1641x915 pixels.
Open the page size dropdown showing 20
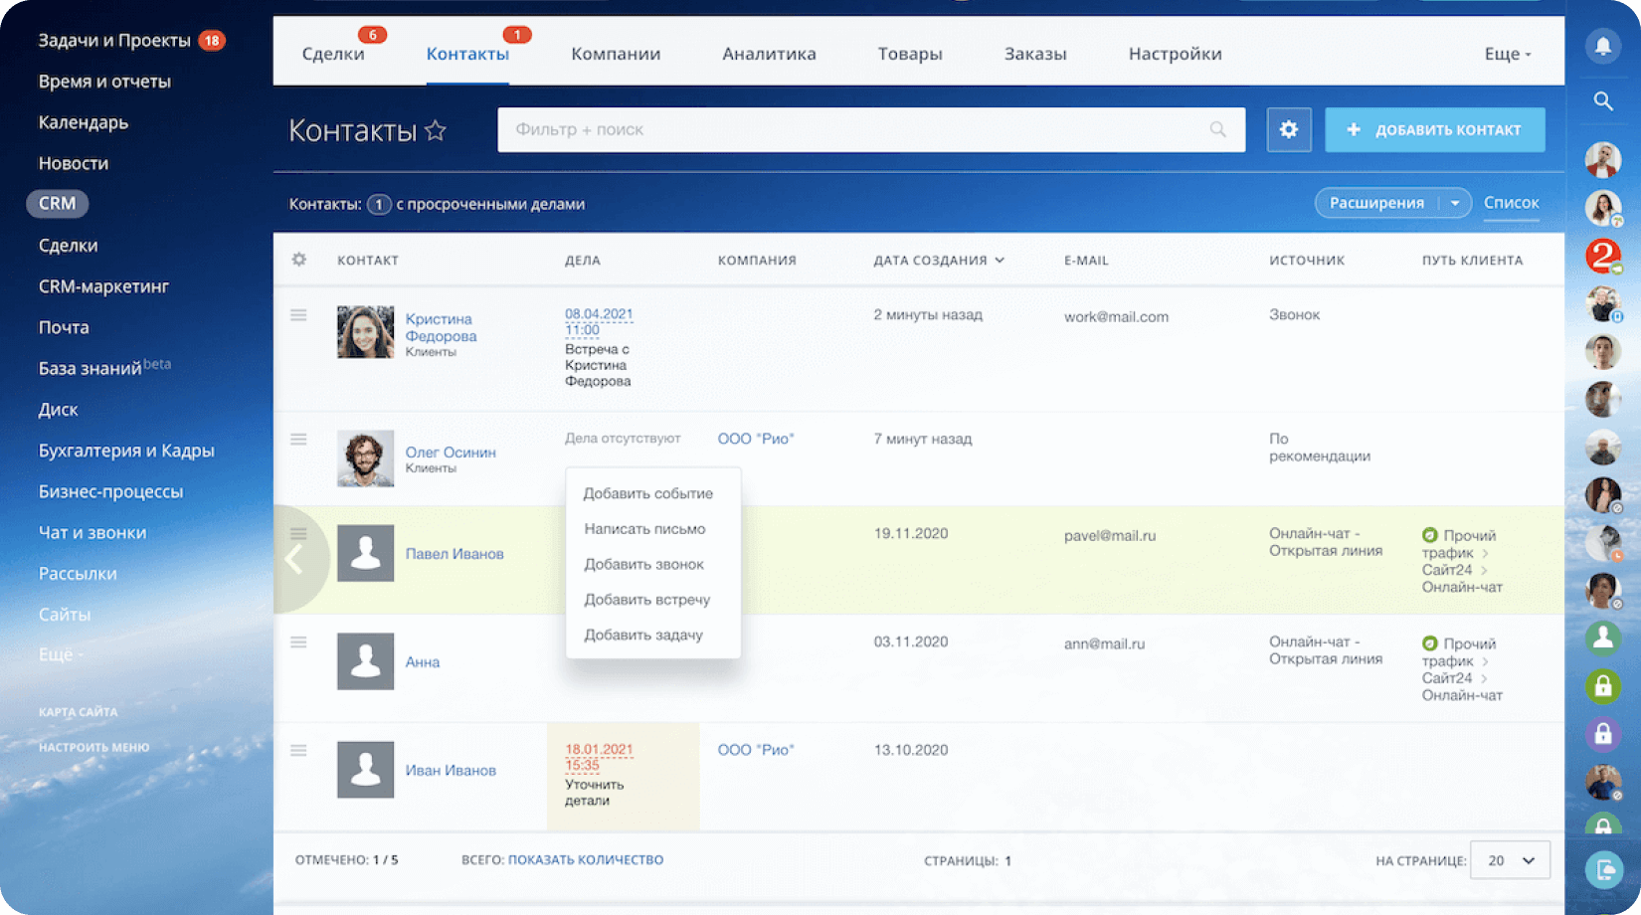coord(1511,860)
